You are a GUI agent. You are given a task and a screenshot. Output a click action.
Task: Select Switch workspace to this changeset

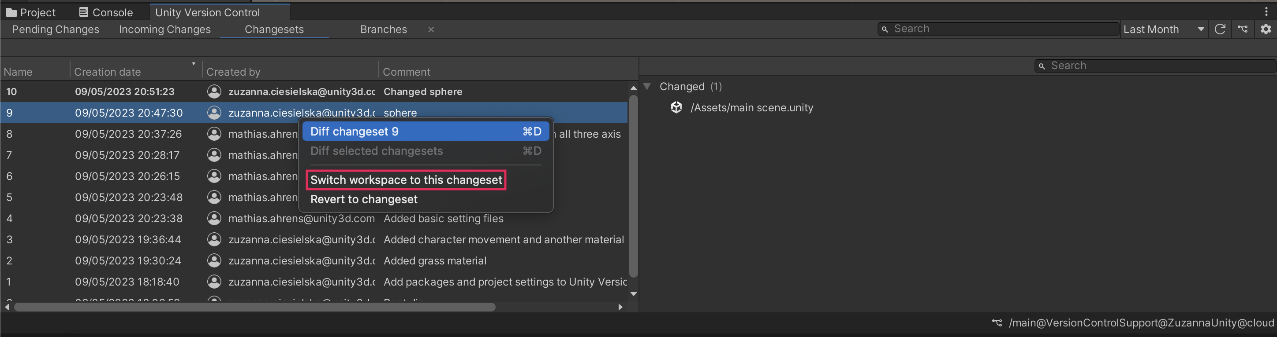(x=406, y=179)
